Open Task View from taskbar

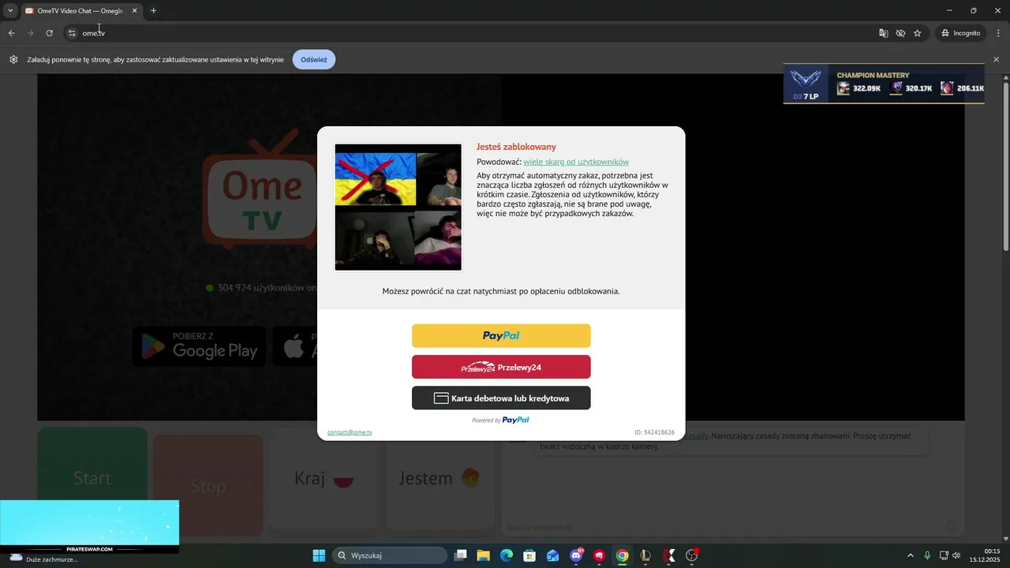[x=461, y=555]
